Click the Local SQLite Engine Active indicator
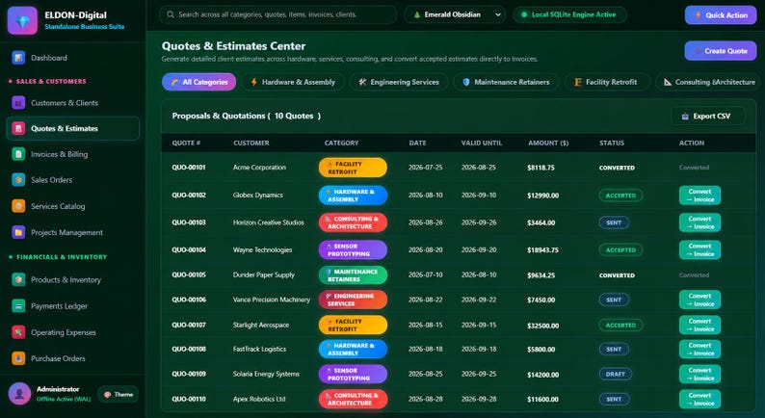This screenshot has width=765, height=418. tap(569, 14)
